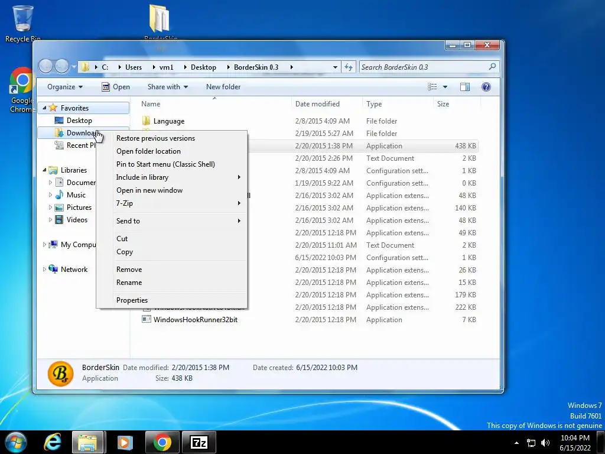This screenshot has height=454, width=605.
Task: Open the Help question mark icon
Action: (486, 87)
